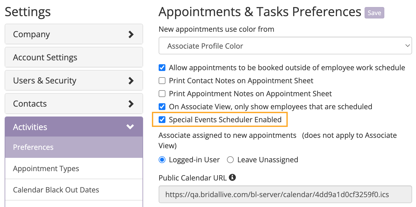Select the Logged-in User radio option
Screen dimensions: 416x207
coord(162,160)
